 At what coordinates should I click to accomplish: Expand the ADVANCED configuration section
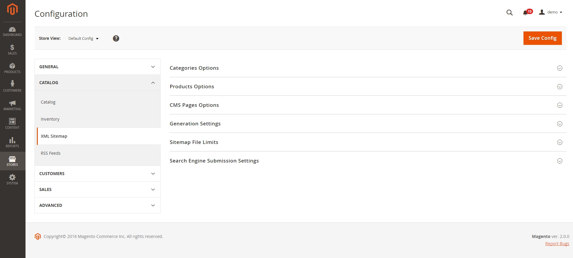click(98, 205)
